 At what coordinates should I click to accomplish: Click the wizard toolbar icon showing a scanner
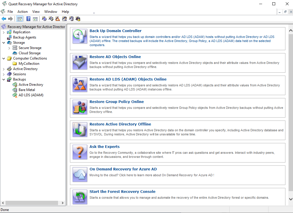[51, 19]
